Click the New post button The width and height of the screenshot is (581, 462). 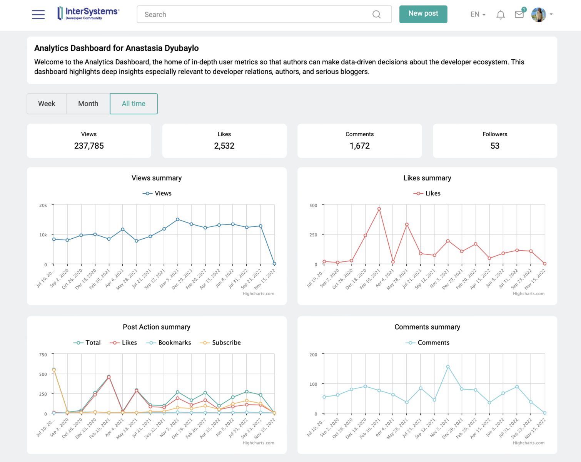pos(423,14)
